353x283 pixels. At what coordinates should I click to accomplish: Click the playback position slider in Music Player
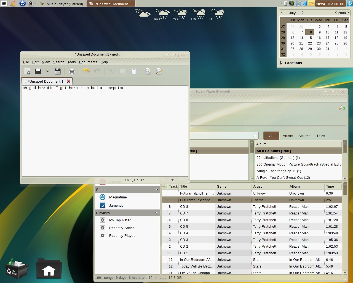(268, 126)
